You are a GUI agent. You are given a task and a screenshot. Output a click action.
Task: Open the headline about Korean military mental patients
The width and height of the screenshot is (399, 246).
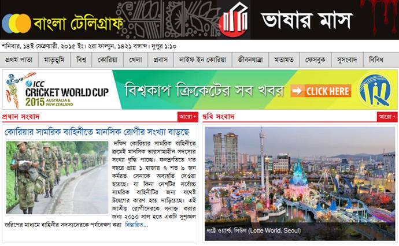(x=97, y=132)
